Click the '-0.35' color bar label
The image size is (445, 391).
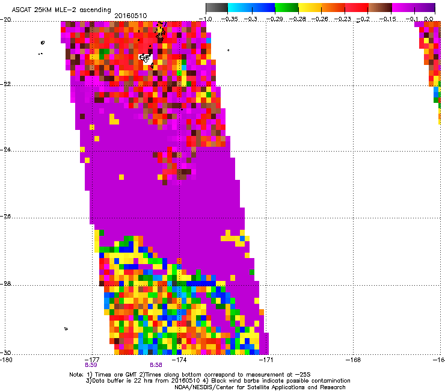pos(229,19)
